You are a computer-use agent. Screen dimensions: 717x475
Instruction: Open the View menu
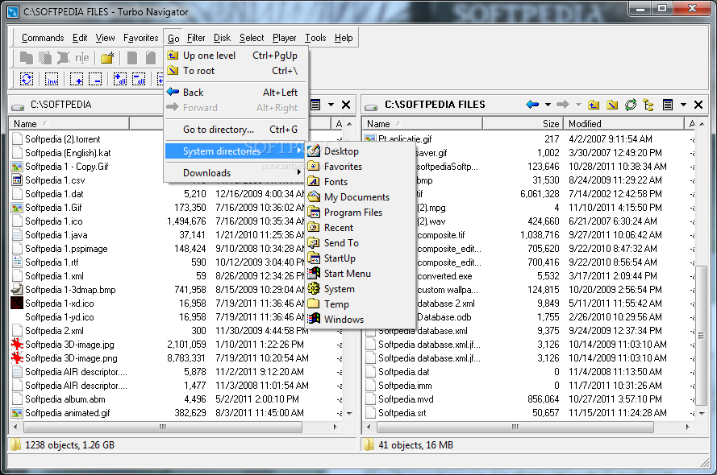[105, 38]
